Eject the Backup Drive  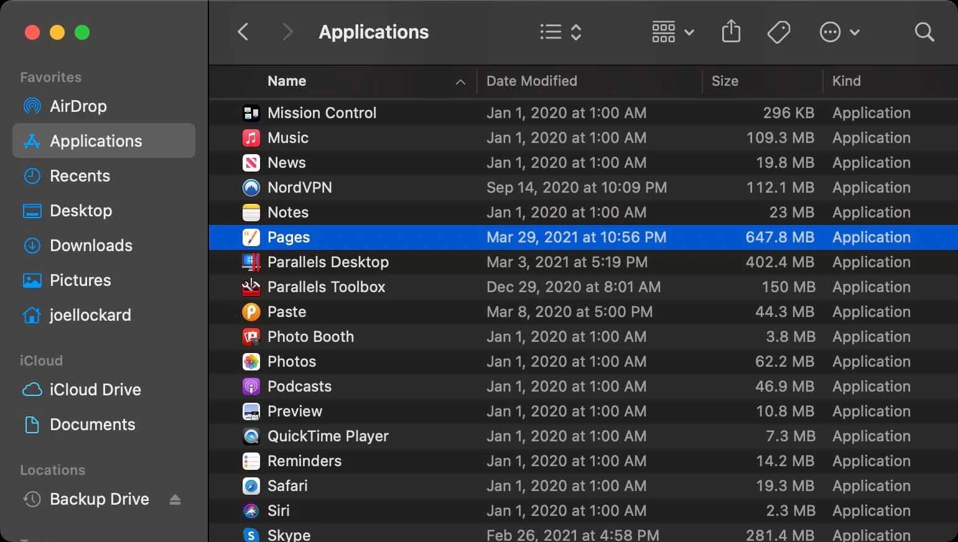175,499
